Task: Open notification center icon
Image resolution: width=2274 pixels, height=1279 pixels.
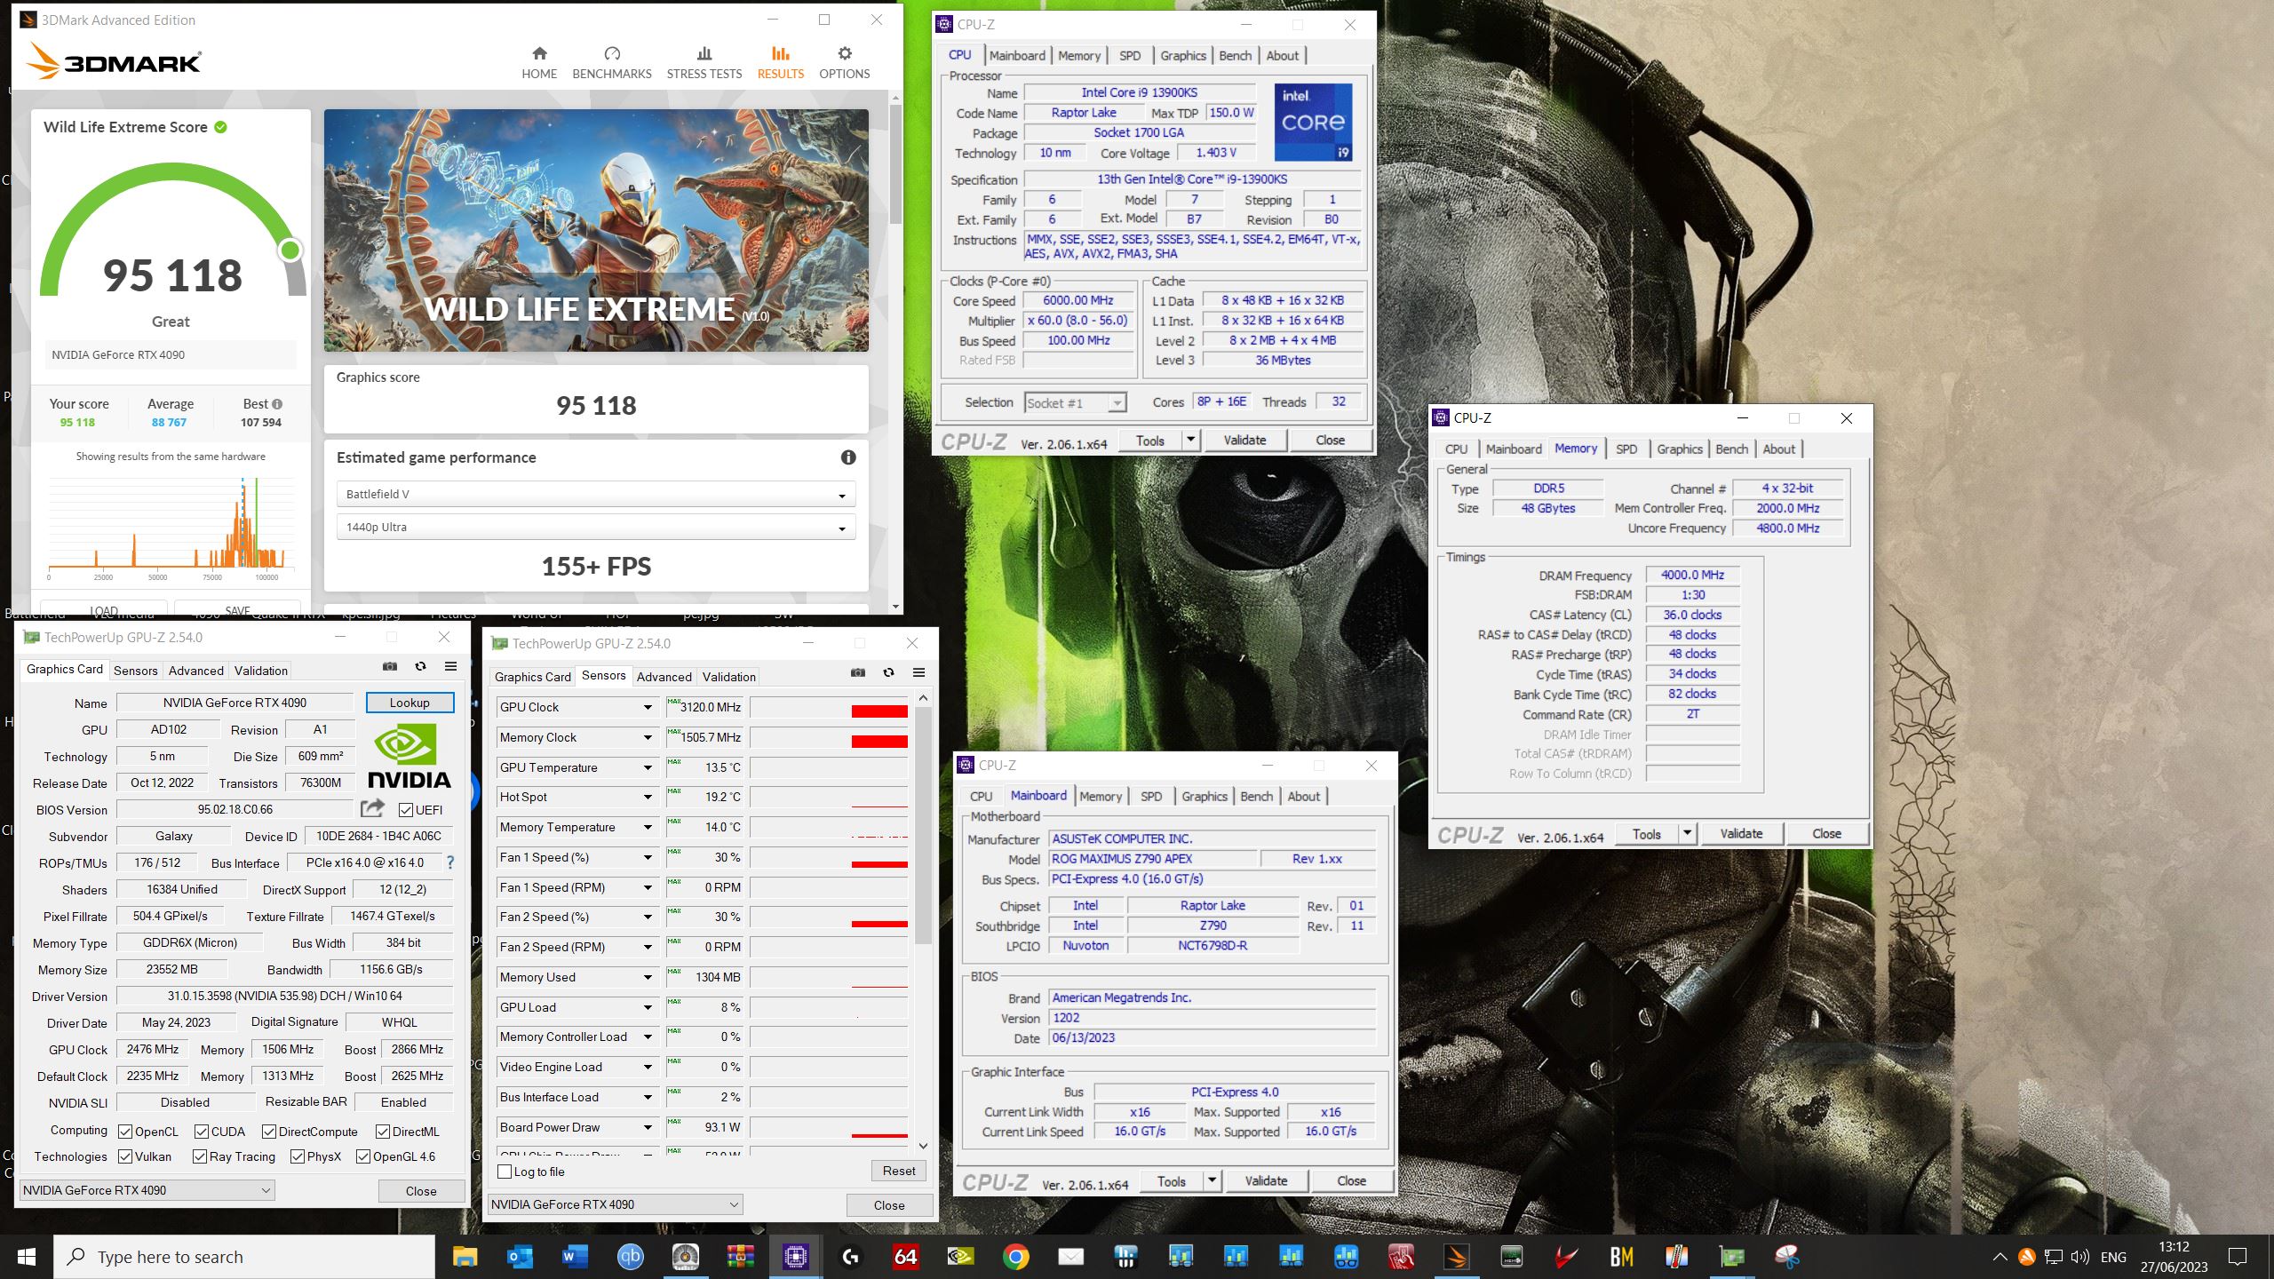Action: (2238, 1257)
